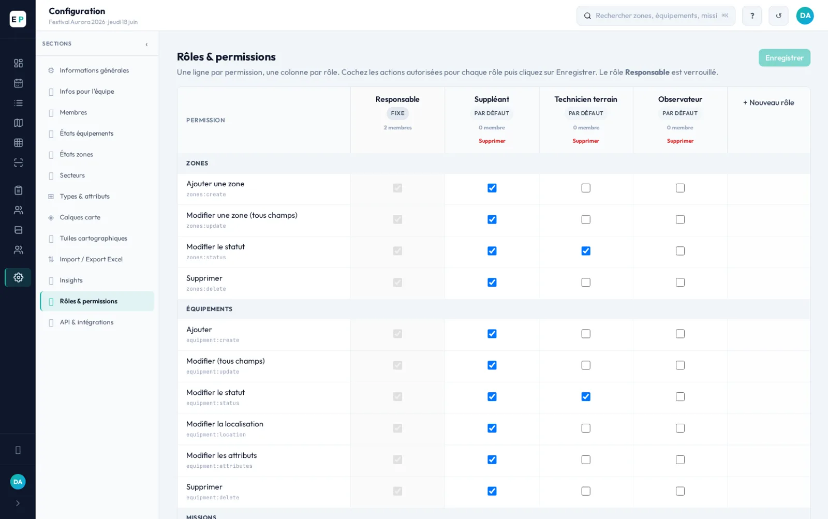The image size is (828, 519).
Task: Click the refresh icon in top bar
Action: click(778, 16)
